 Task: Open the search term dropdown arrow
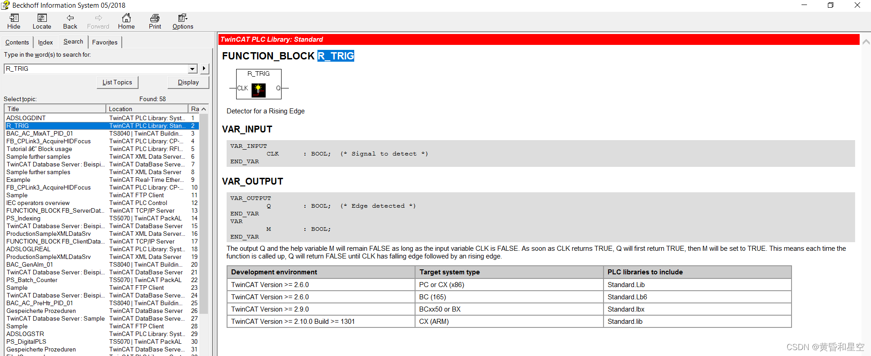coord(193,69)
